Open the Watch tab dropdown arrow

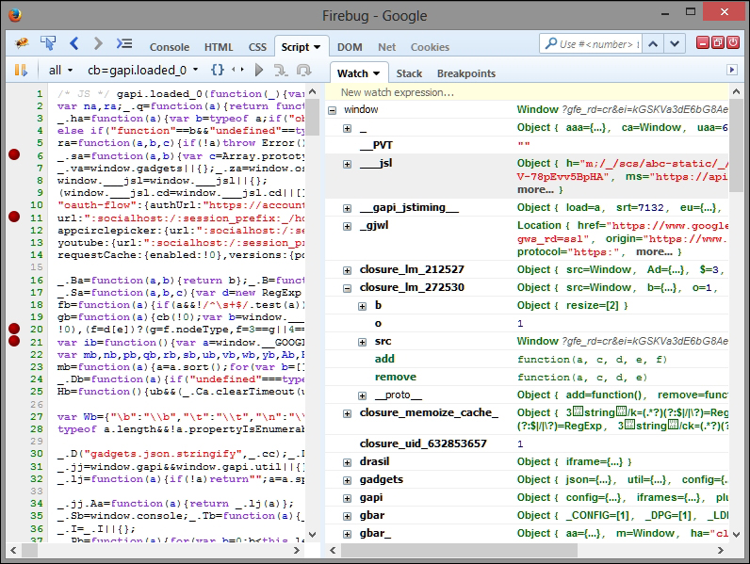pyautogui.click(x=377, y=73)
